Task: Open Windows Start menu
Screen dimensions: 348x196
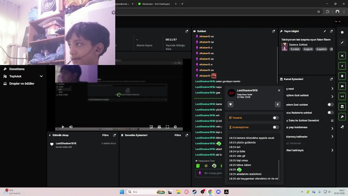Action: coord(122,192)
